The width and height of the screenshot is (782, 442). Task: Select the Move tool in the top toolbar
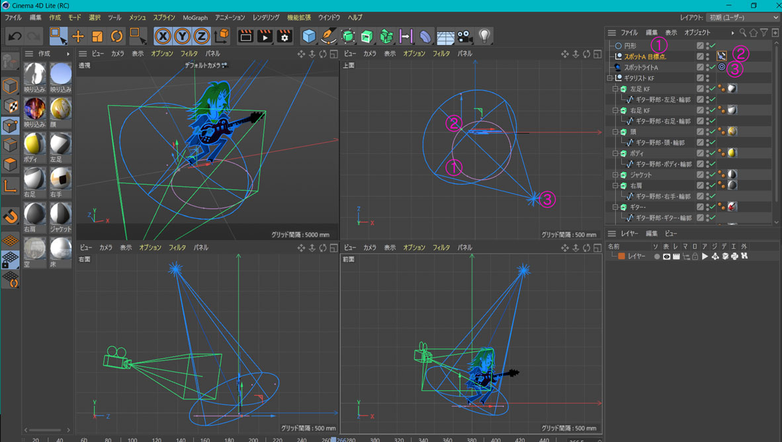[78, 36]
